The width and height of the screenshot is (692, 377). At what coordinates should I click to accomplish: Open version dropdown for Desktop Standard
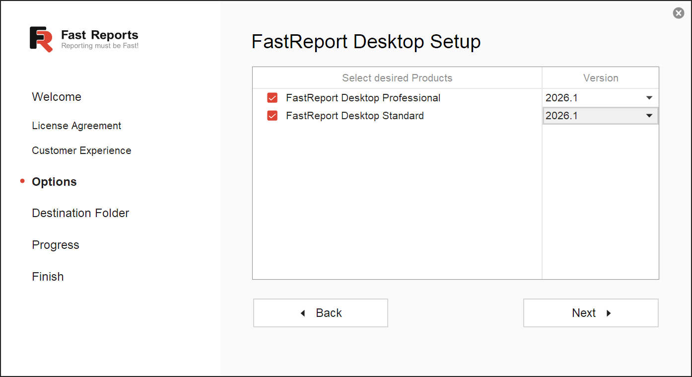[649, 116]
